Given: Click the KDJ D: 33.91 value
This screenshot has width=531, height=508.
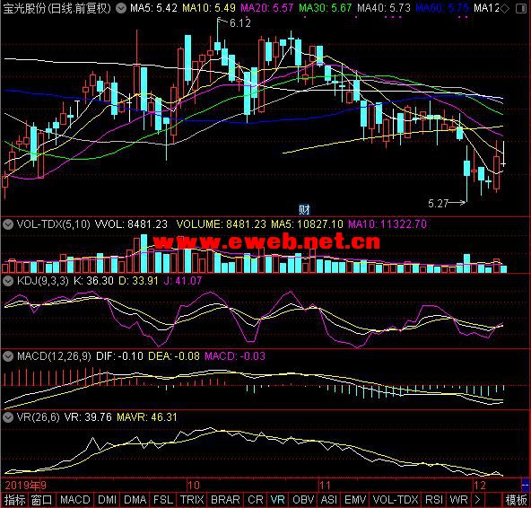Looking at the screenshot, I should point(138,281).
